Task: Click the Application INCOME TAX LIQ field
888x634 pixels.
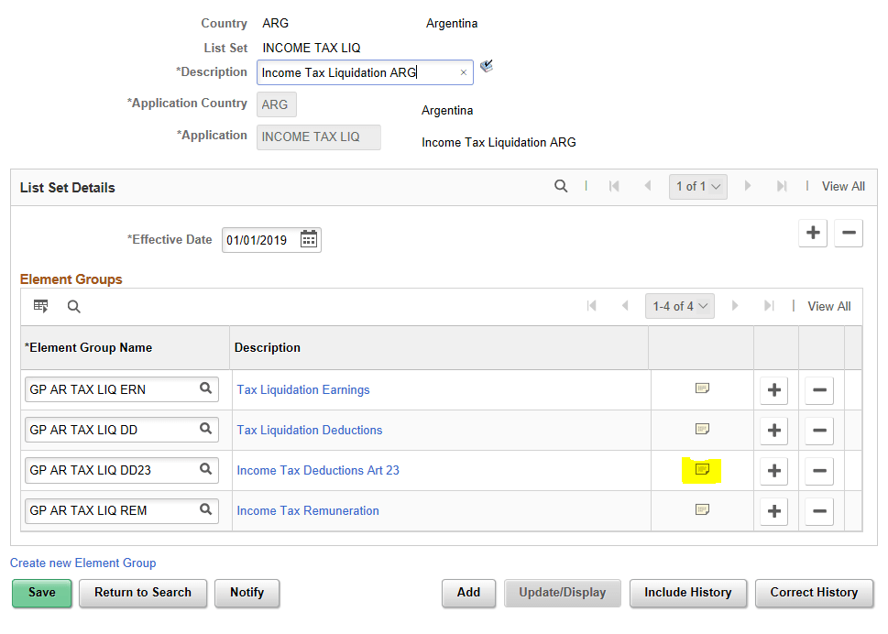Action: click(x=318, y=137)
